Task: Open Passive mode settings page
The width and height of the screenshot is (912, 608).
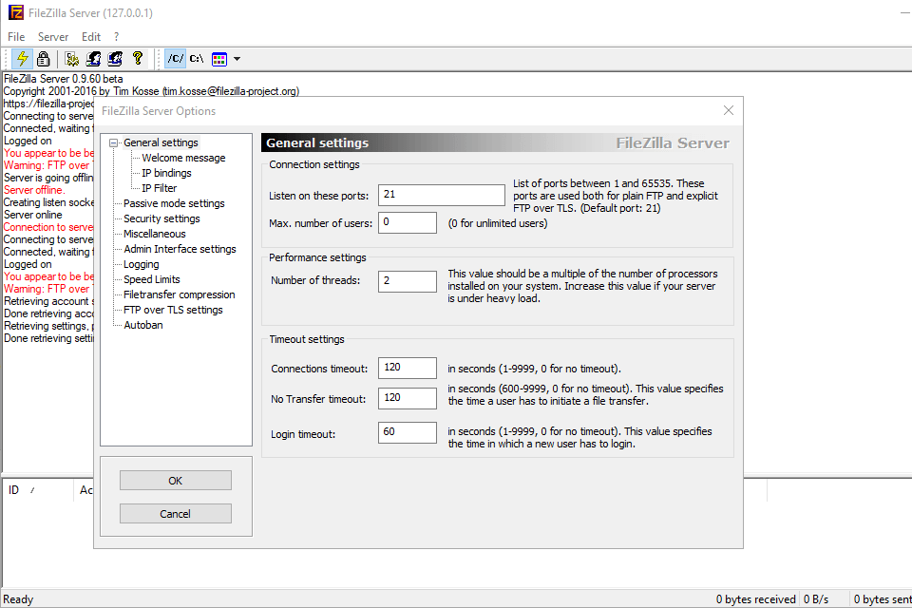Action: tap(174, 203)
